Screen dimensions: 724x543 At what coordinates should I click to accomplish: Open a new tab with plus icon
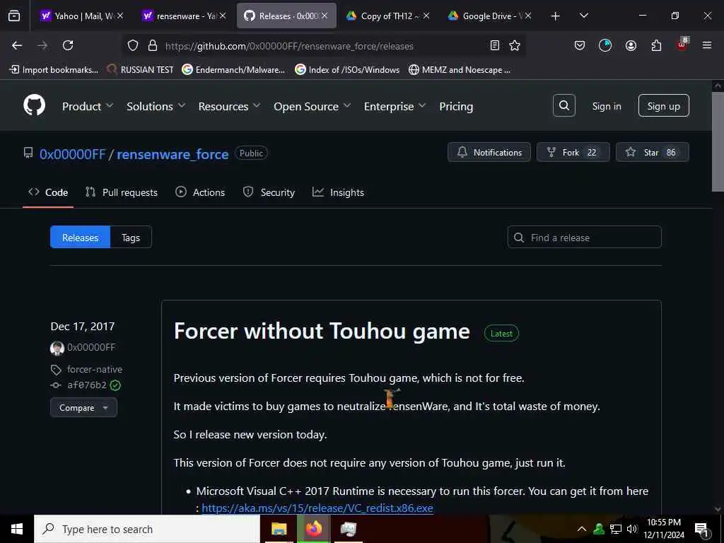pyautogui.click(x=556, y=16)
